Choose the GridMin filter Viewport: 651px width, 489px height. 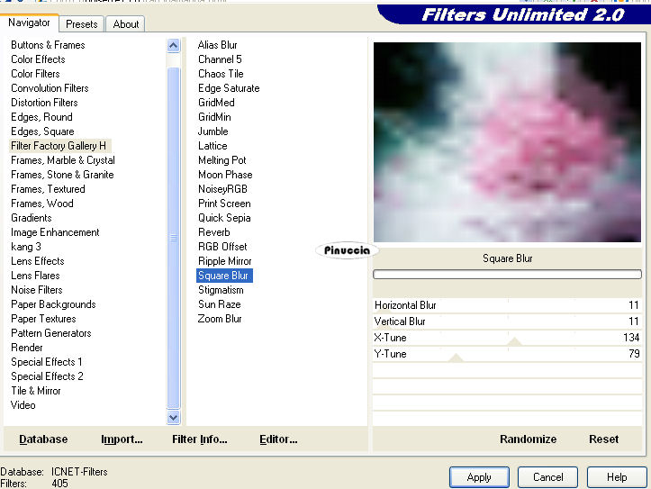pos(214,117)
